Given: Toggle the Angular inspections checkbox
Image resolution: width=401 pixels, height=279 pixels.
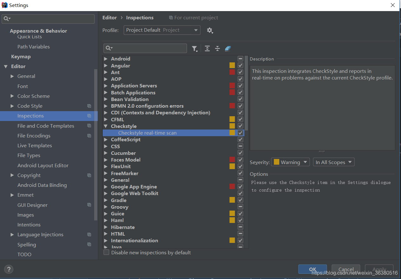Looking at the screenshot, I should tap(240, 66).
